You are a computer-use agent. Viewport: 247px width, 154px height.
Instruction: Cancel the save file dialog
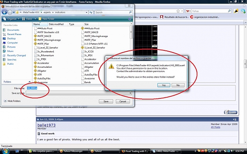123,101
